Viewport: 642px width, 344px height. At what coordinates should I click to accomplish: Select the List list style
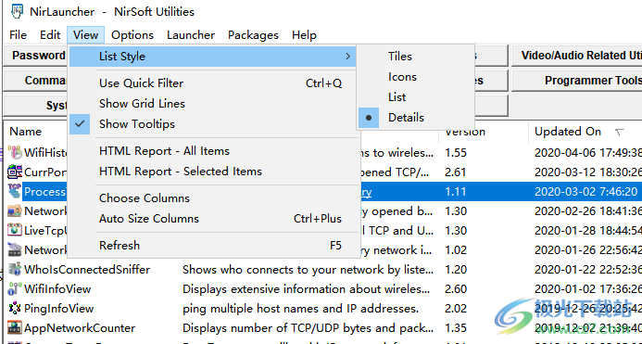(416, 97)
